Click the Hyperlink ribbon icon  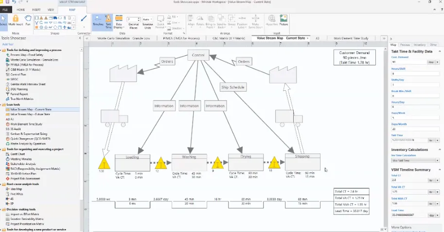271,20
